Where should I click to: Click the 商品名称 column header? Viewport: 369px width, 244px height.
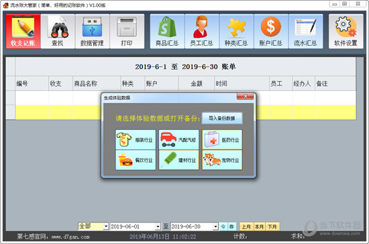97,83
